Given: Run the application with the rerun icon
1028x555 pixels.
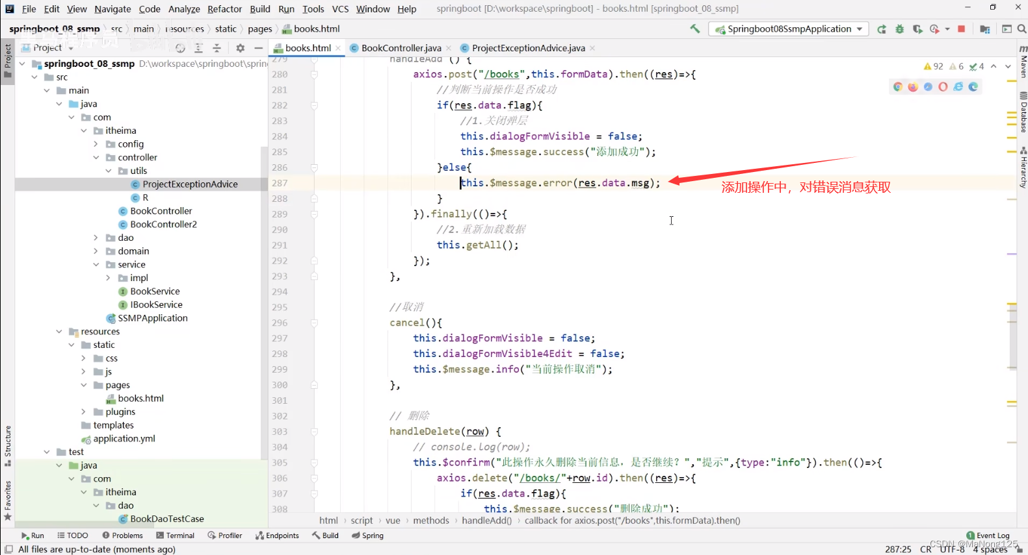Looking at the screenshot, I should coord(882,29).
